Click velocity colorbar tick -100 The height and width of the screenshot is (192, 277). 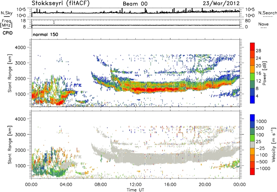pyautogui.click(x=262, y=155)
